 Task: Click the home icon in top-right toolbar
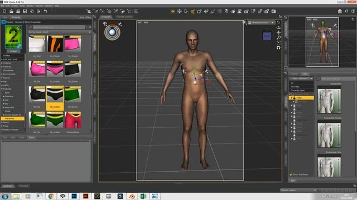(x=340, y=11)
